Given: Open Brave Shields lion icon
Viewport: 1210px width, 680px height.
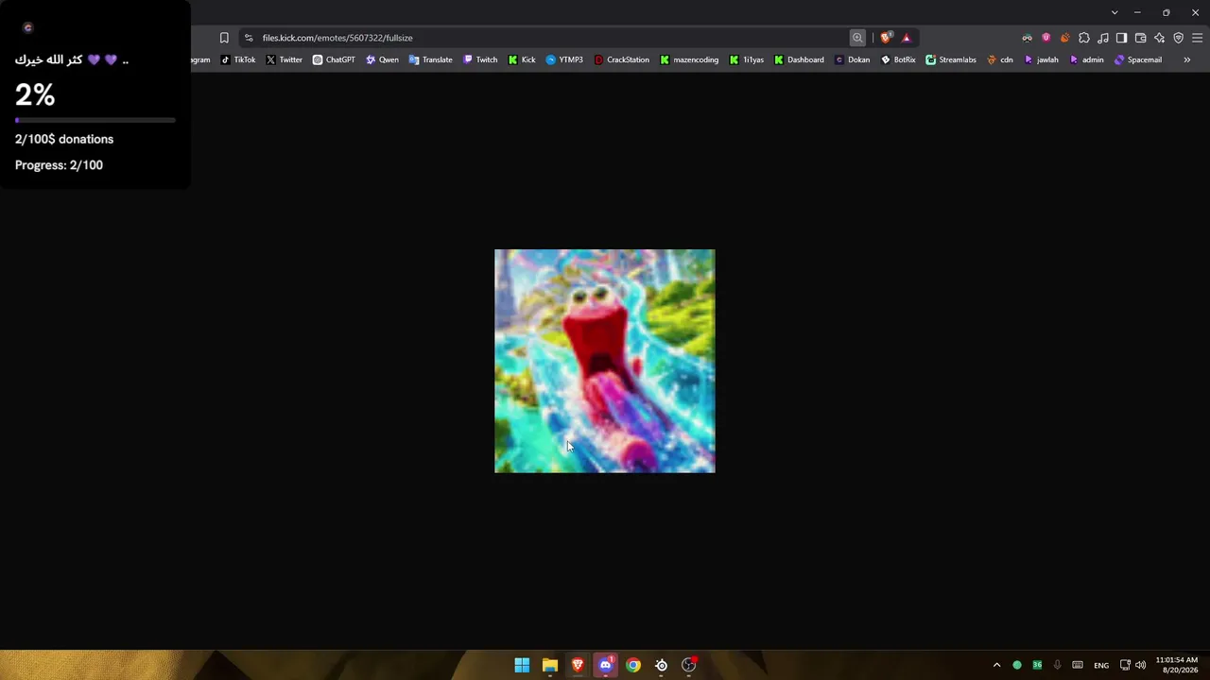Looking at the screenshot, I should [x=886, y=38].
